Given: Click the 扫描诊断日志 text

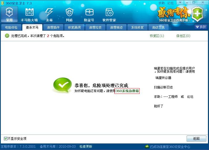Looking at the screenshot, I should [164, 87].
